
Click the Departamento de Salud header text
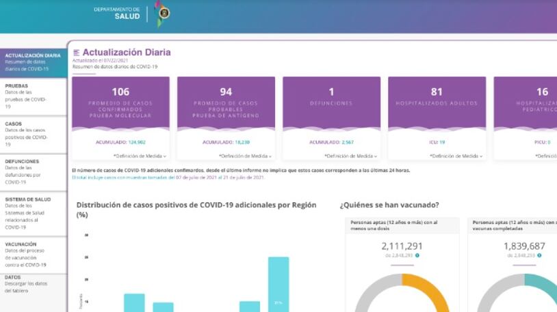[117, 13]
